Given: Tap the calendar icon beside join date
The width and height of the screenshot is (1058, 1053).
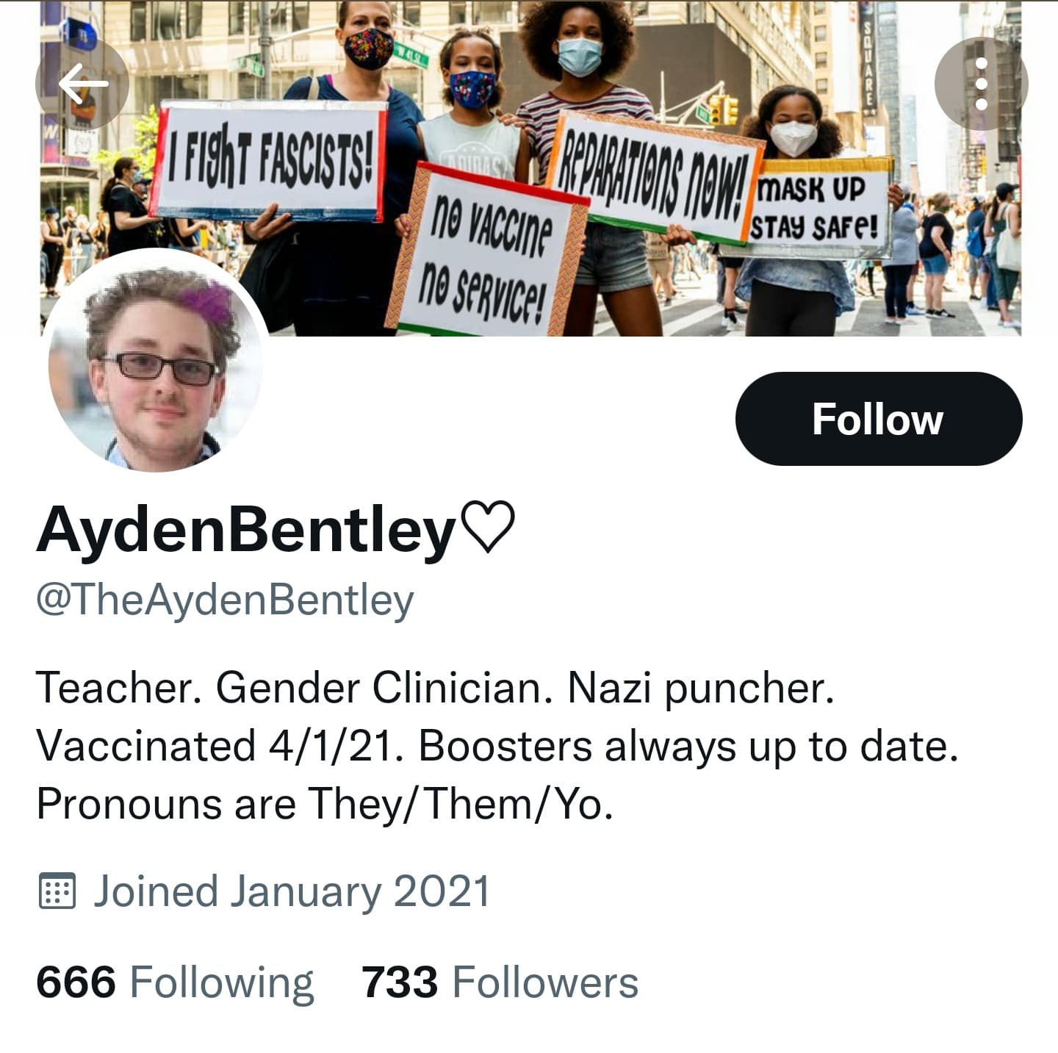Looking at the screenshot, I should coord(57,891).
